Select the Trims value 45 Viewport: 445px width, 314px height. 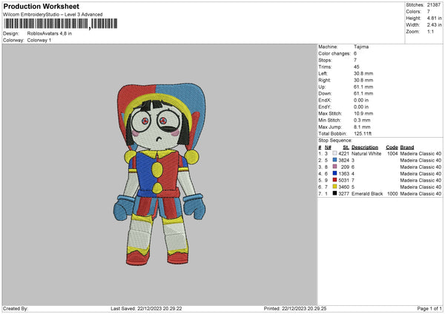pyautogui.click(x=356, y=67)
